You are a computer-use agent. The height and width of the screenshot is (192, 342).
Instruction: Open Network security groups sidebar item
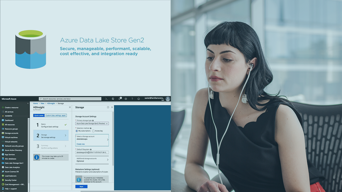[x=13, y=146]
